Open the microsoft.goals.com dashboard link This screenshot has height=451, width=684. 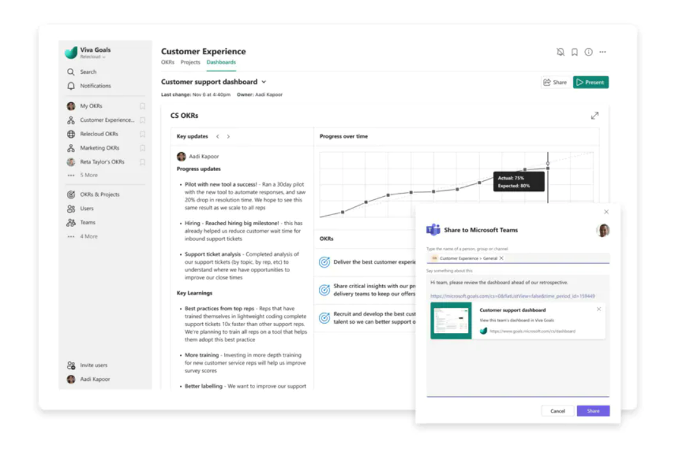coord(513,296)
